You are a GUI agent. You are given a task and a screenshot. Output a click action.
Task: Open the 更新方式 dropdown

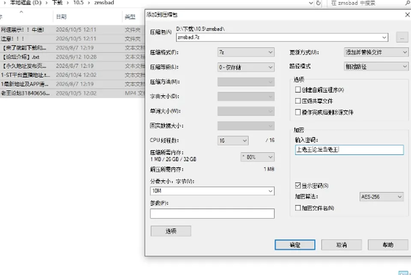pos(376,52)
